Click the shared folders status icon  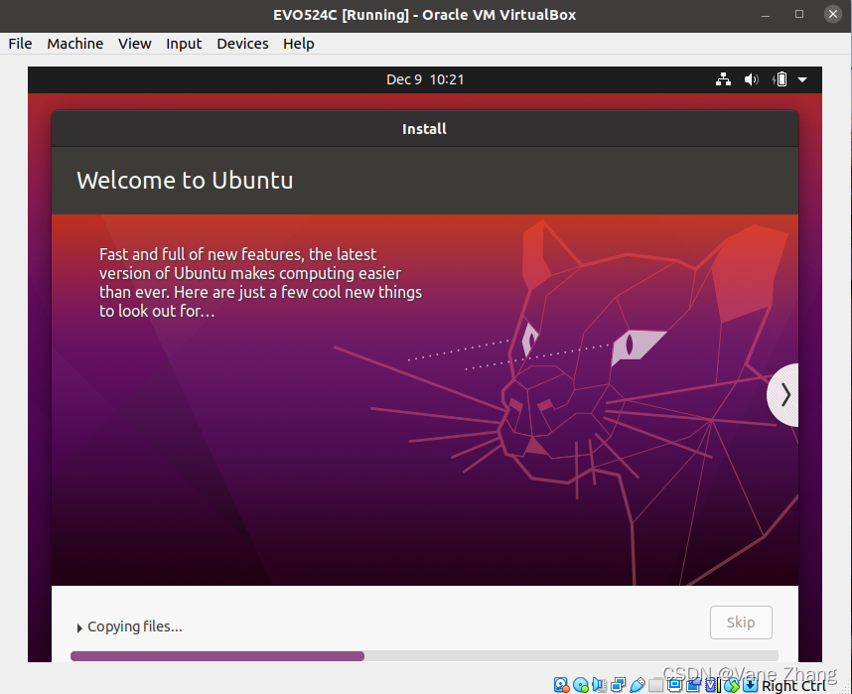pos(655,685)
